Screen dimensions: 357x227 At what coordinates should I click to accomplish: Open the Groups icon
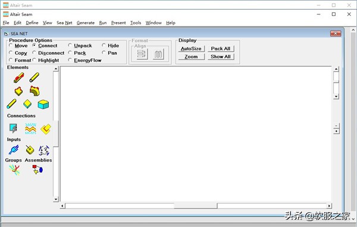(14, 170)
